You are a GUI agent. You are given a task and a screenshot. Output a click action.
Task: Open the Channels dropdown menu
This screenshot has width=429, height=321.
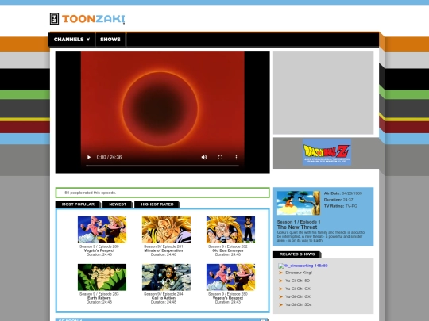pos(71,40)
